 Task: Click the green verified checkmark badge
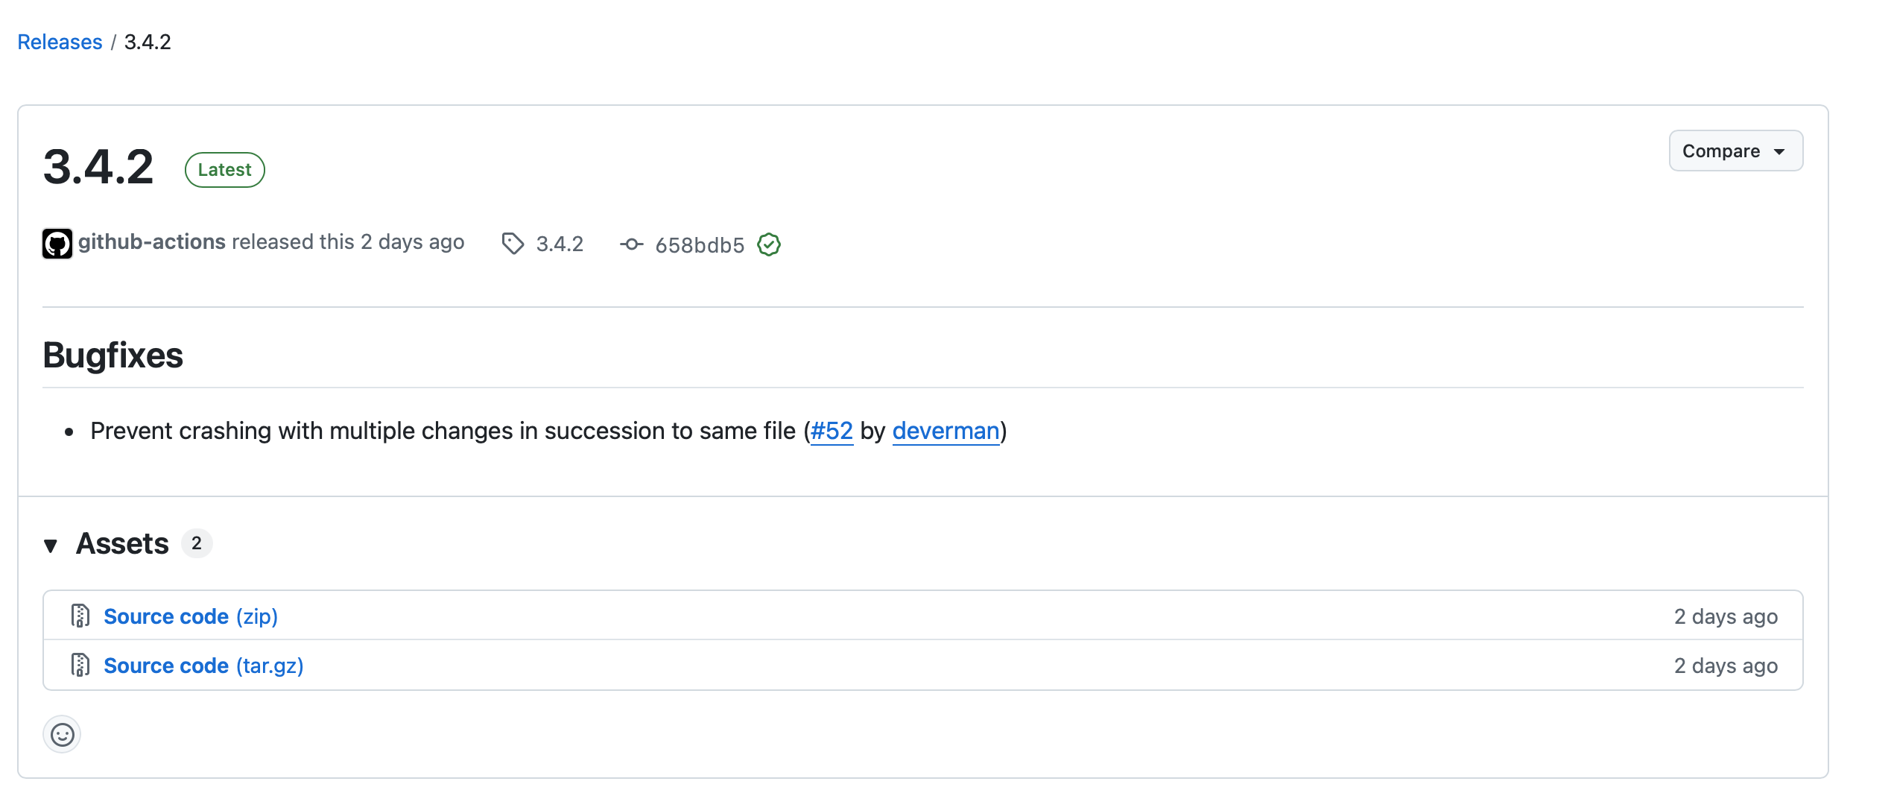(x=769, y=244)
